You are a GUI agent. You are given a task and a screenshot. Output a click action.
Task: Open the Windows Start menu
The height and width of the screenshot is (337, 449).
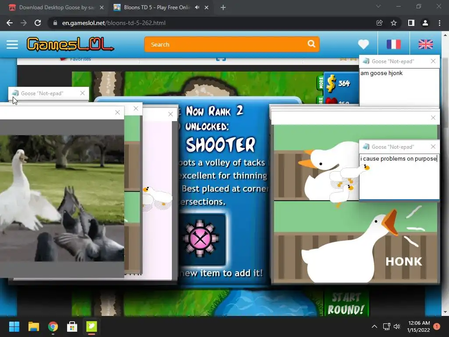pyautogui.click(x=14, y=326)
